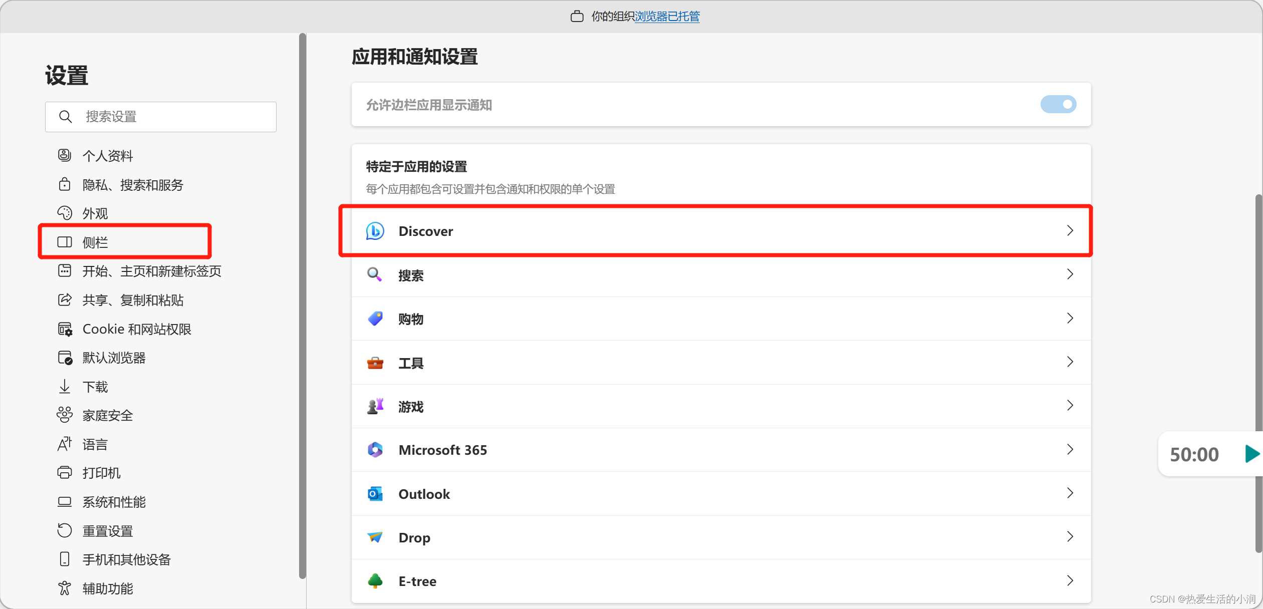Click the 搜索 magnifier app icon

375,274
